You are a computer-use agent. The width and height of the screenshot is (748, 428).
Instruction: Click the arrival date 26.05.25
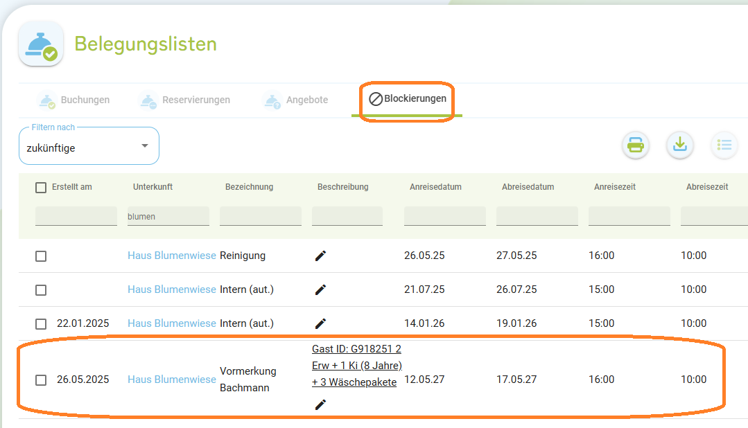[424, 256]
